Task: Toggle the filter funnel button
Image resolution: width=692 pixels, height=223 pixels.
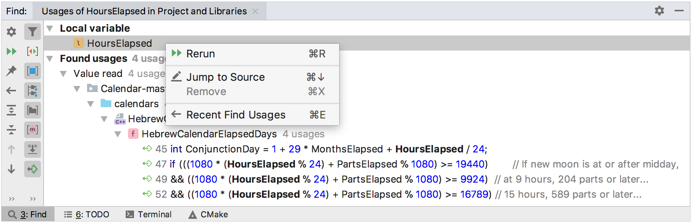Action: [x=33, y=32]
